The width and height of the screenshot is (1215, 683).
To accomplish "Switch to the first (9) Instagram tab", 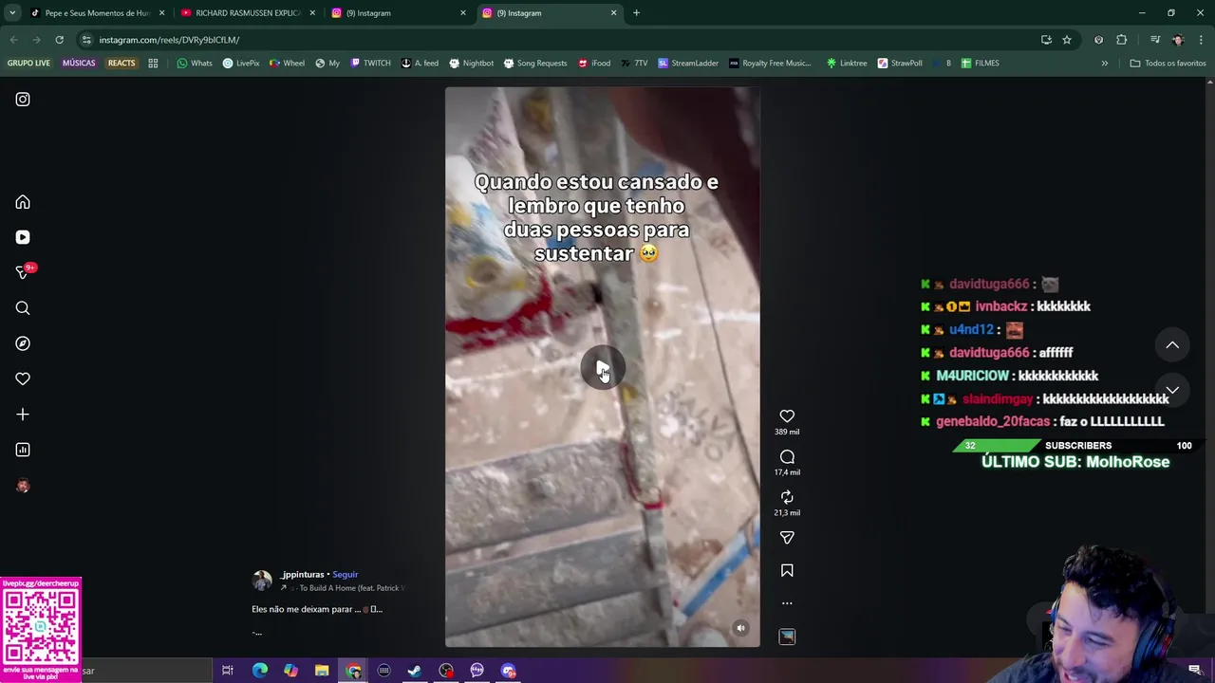I will pos(399,13).
